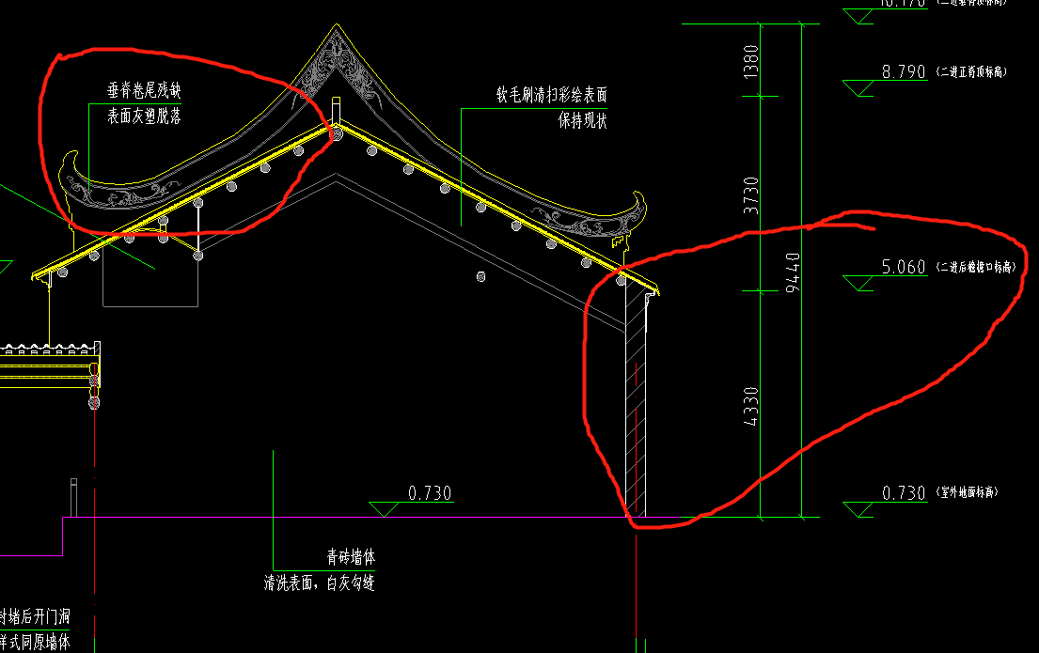This screenshot has height=653, width=1039.
Task: Select the 1380 dimension text
Action: [750, 62]
